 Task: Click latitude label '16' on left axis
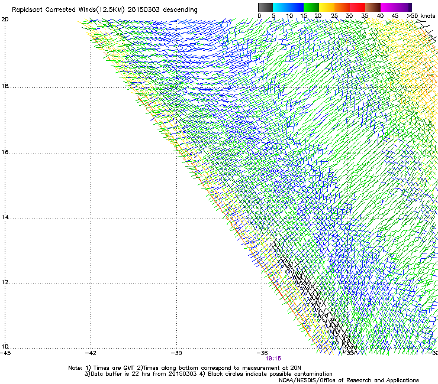[x=5, y=152]
